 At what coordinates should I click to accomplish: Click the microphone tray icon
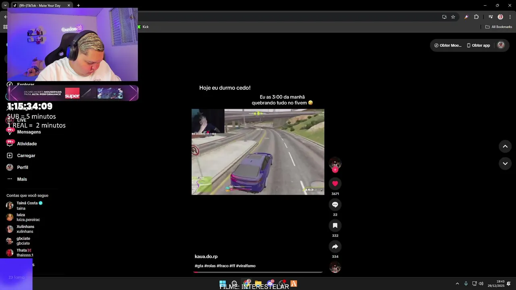(x=466, y=284)
